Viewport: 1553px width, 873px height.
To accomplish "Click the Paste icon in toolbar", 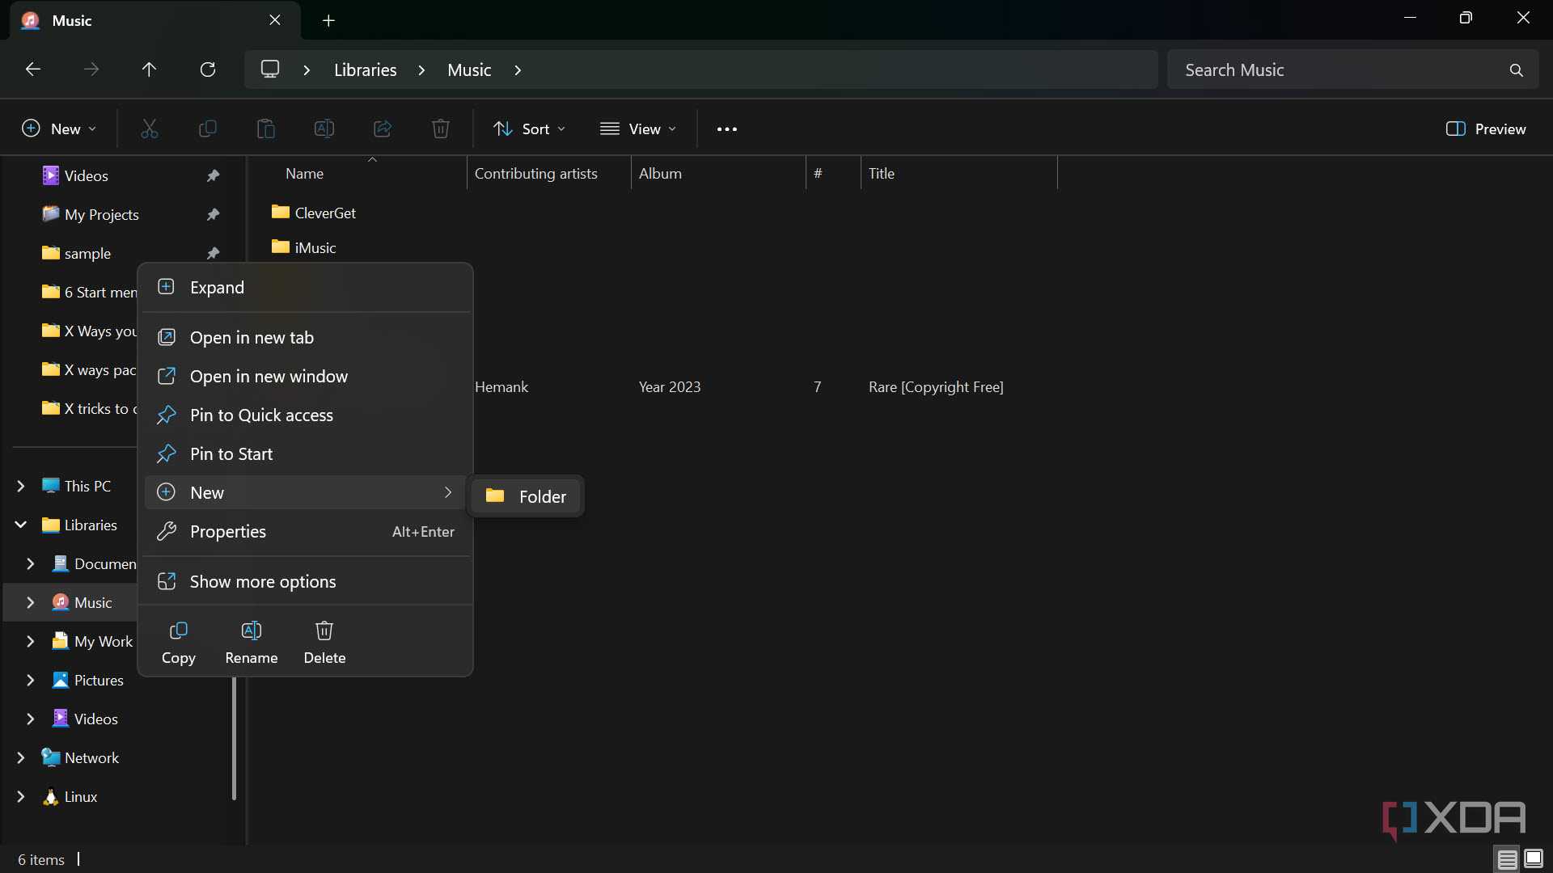I will tap(266, 129).
